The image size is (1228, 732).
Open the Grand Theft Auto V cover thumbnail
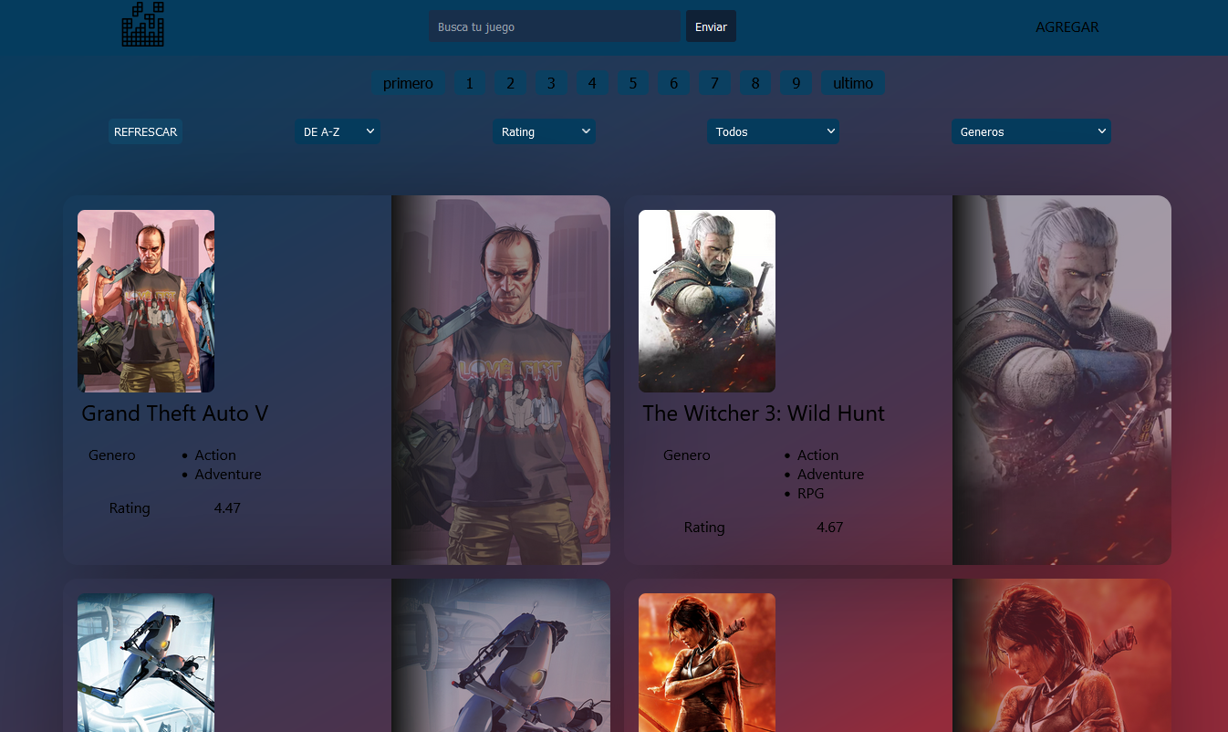(x=146, y=301)
